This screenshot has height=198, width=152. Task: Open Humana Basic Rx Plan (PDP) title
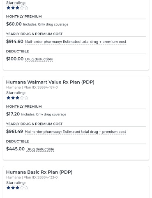[39, 172]
